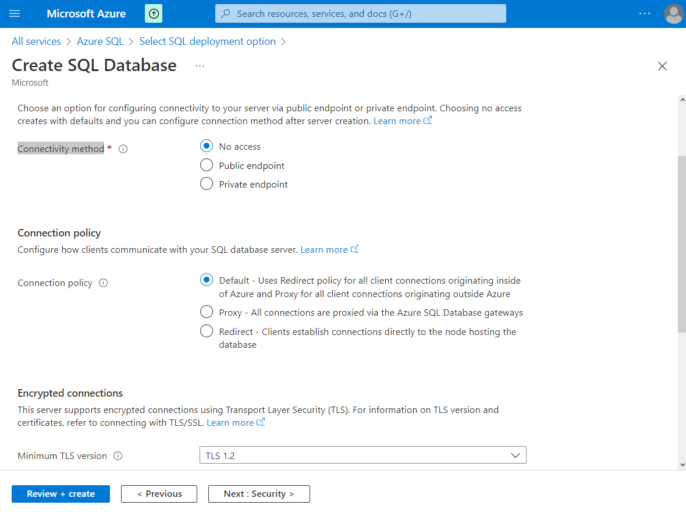Image resolution: width=686 pixels, height=512 pixels.
Task: Open the header more options ellipsis
Action: (x=645, y=13)
